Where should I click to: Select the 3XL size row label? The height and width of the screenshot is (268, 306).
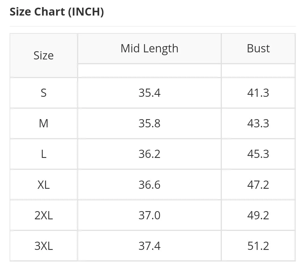pyautogui.click(x=44, y=246)
